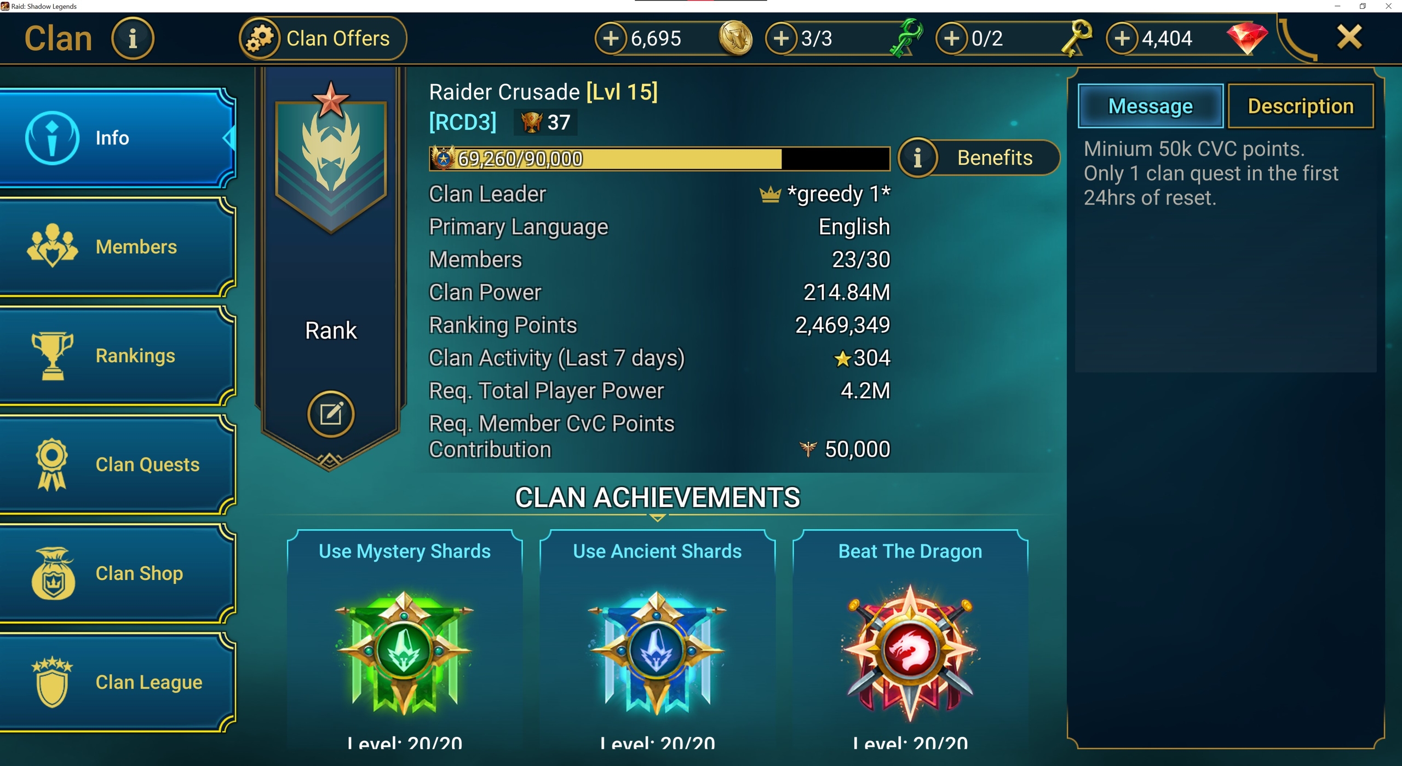Add clan boss keys with green key plus
The width and height of the screenshot is (1402, 766).
click(x=781, y=38)
